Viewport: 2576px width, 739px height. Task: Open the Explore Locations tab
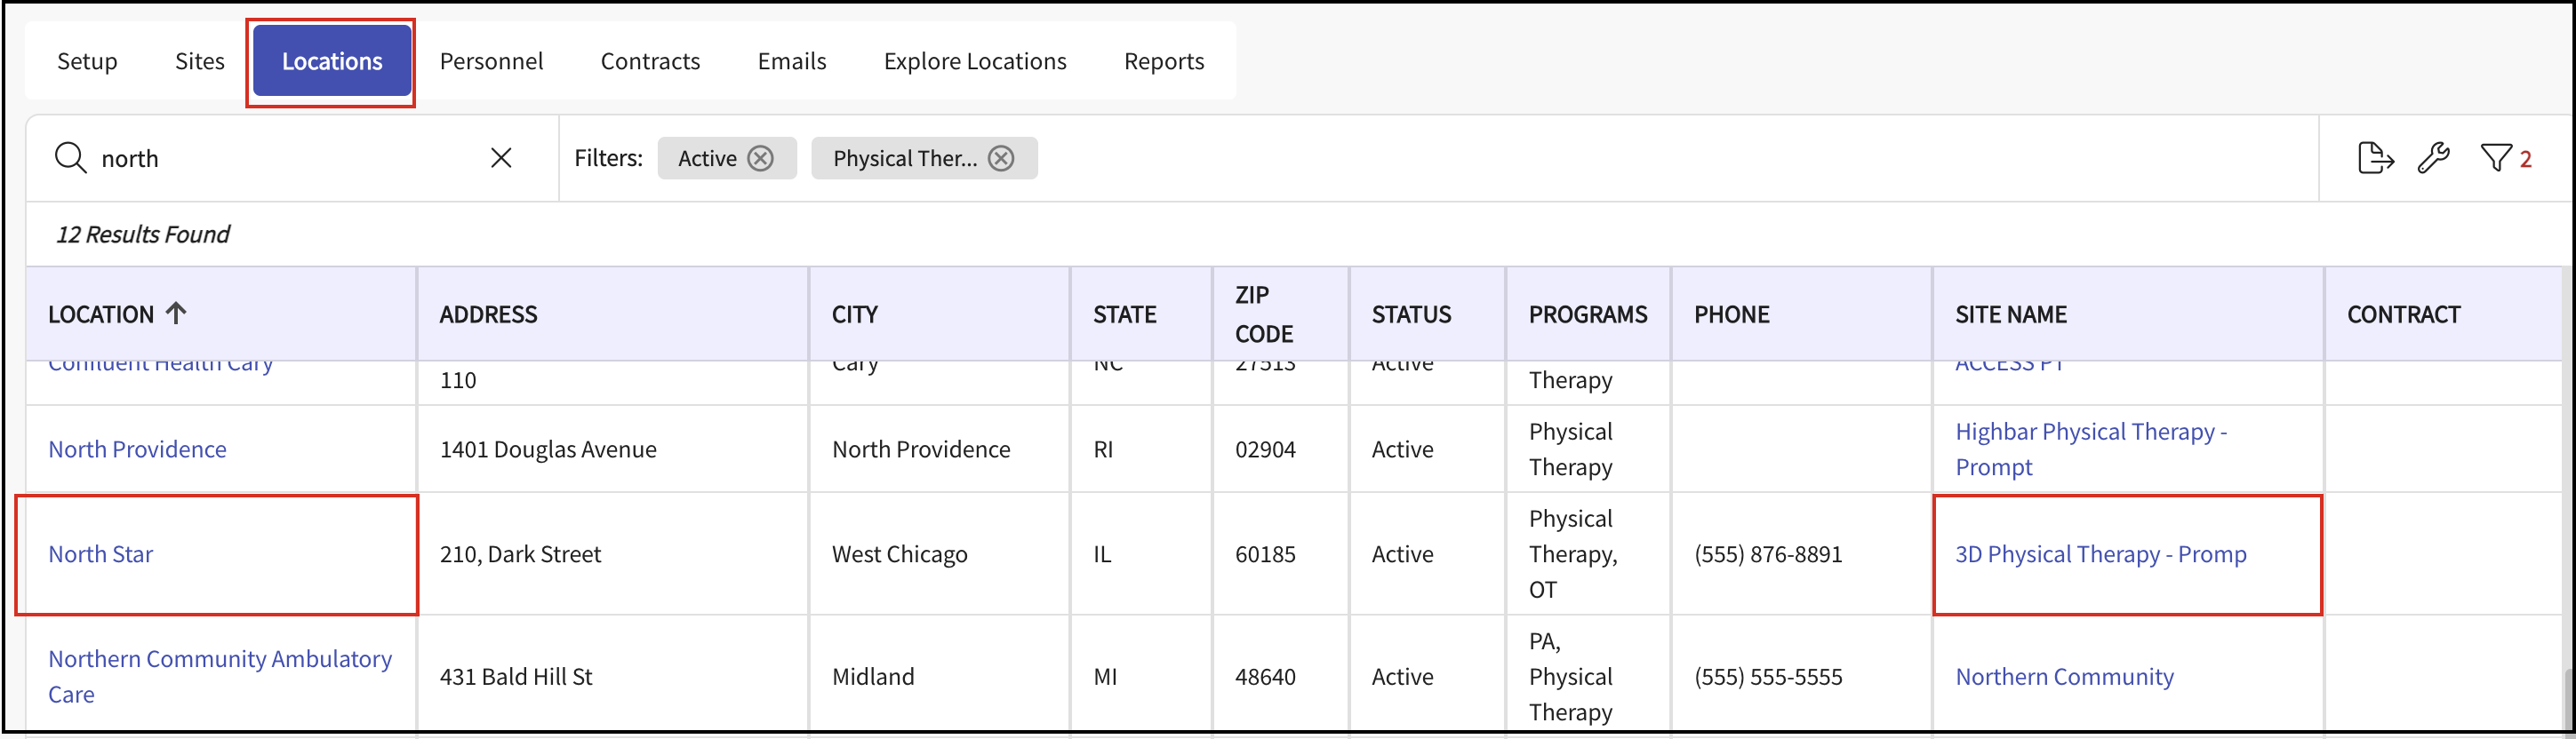tap(975, 61)
